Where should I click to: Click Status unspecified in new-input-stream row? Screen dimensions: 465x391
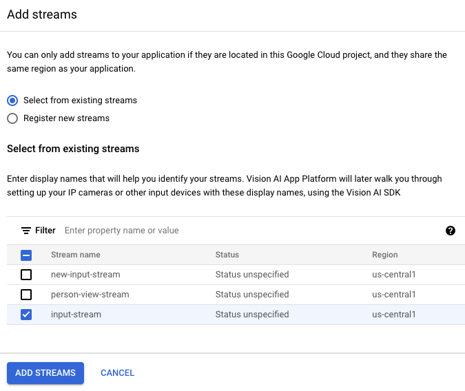tap(252, 275)
